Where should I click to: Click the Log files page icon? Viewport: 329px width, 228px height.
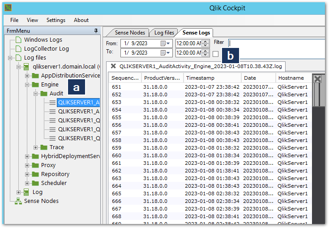click(18, 57)
